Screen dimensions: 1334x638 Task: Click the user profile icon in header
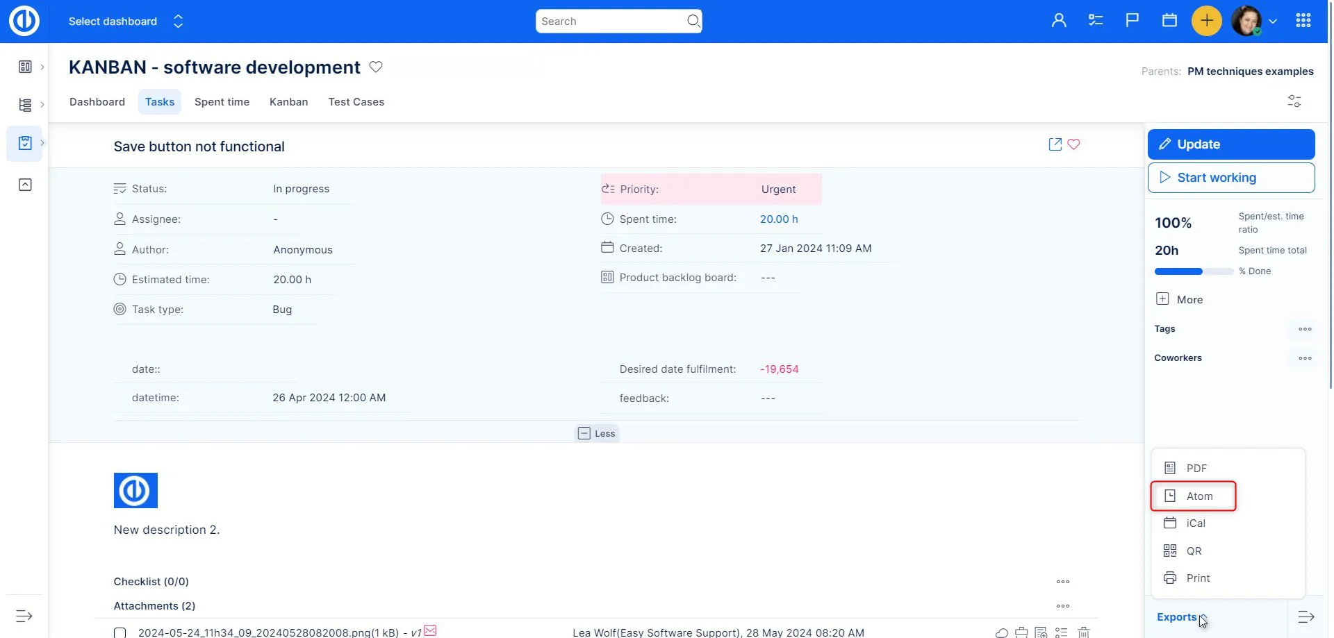click(1058, 21)
